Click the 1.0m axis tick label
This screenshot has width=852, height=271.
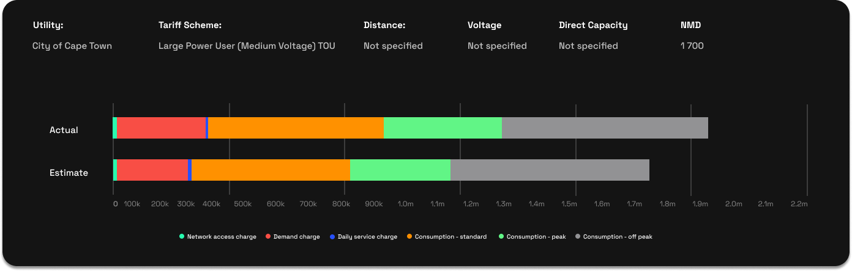coord(405,204)
